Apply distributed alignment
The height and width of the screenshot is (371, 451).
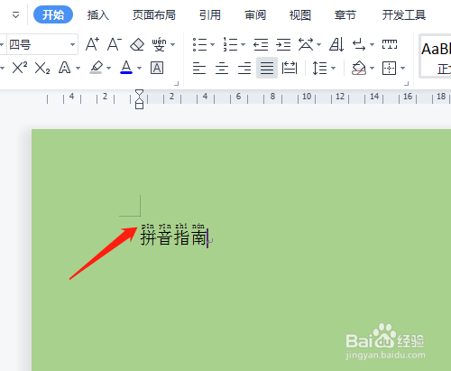[290, 68]
